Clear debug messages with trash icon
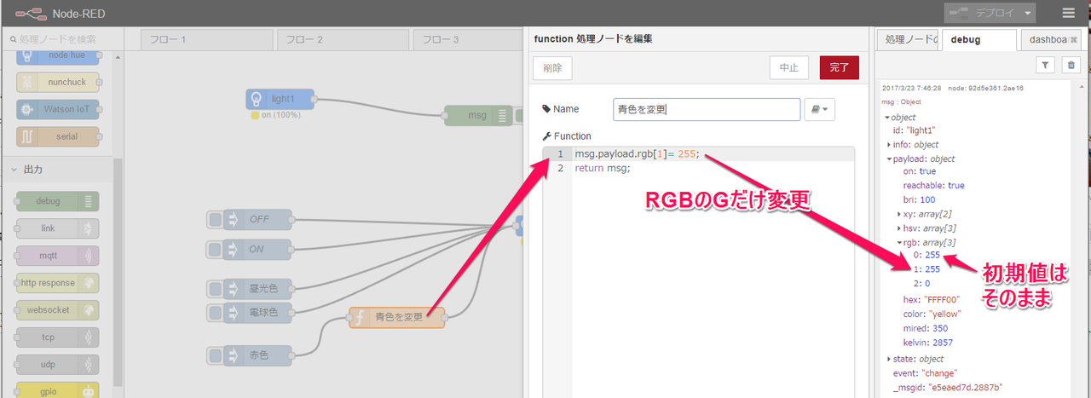This screenshot has width=1091, height=398. pyautogui.click(x=1071, y=65)
